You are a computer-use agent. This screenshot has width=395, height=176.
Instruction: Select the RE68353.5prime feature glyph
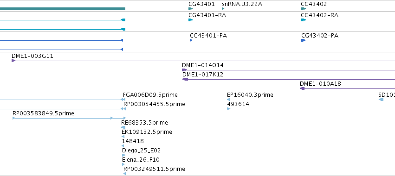pyautogui.click(x=123, y=127)
